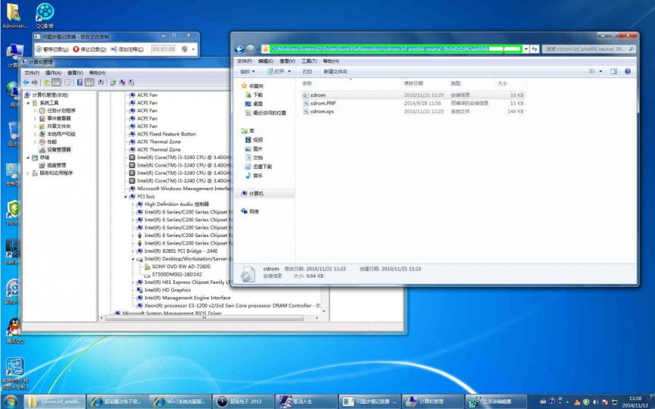This screenshot has width=655, height=409.
Task: Click Explorer Back navigation button
Action: click(x=239, y=49)
